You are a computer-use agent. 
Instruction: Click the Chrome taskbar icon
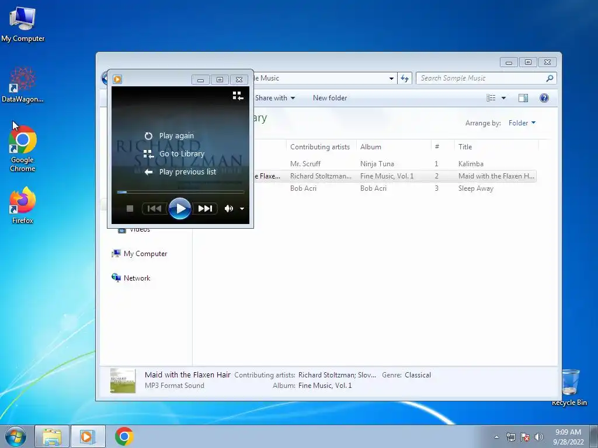tap(124, 436)
